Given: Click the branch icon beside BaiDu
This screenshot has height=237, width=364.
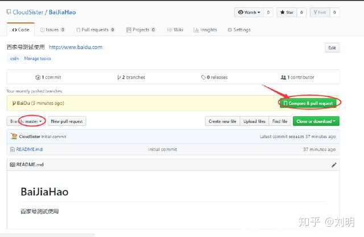Looking at the screenshot, I should pyautogui.click(x=14, y=103).
